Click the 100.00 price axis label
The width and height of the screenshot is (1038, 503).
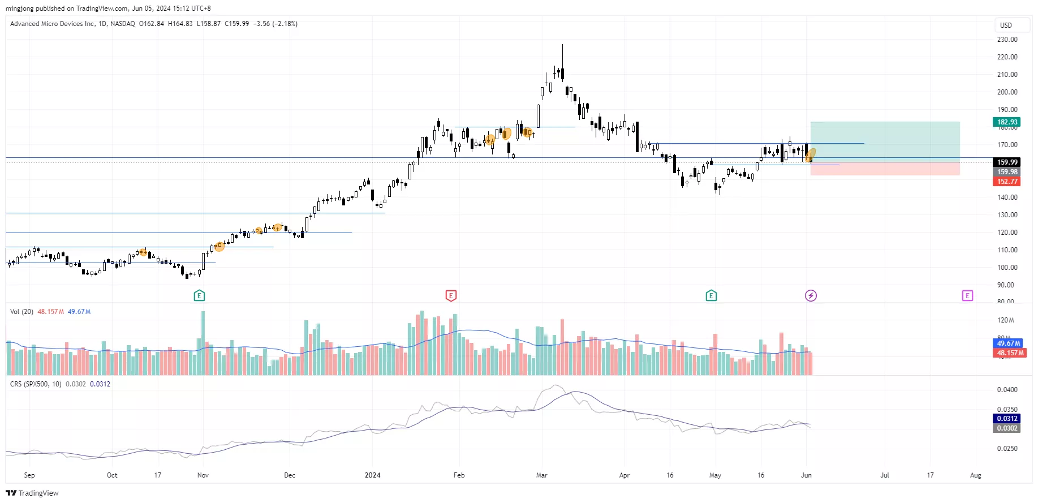coord(1007,268)
